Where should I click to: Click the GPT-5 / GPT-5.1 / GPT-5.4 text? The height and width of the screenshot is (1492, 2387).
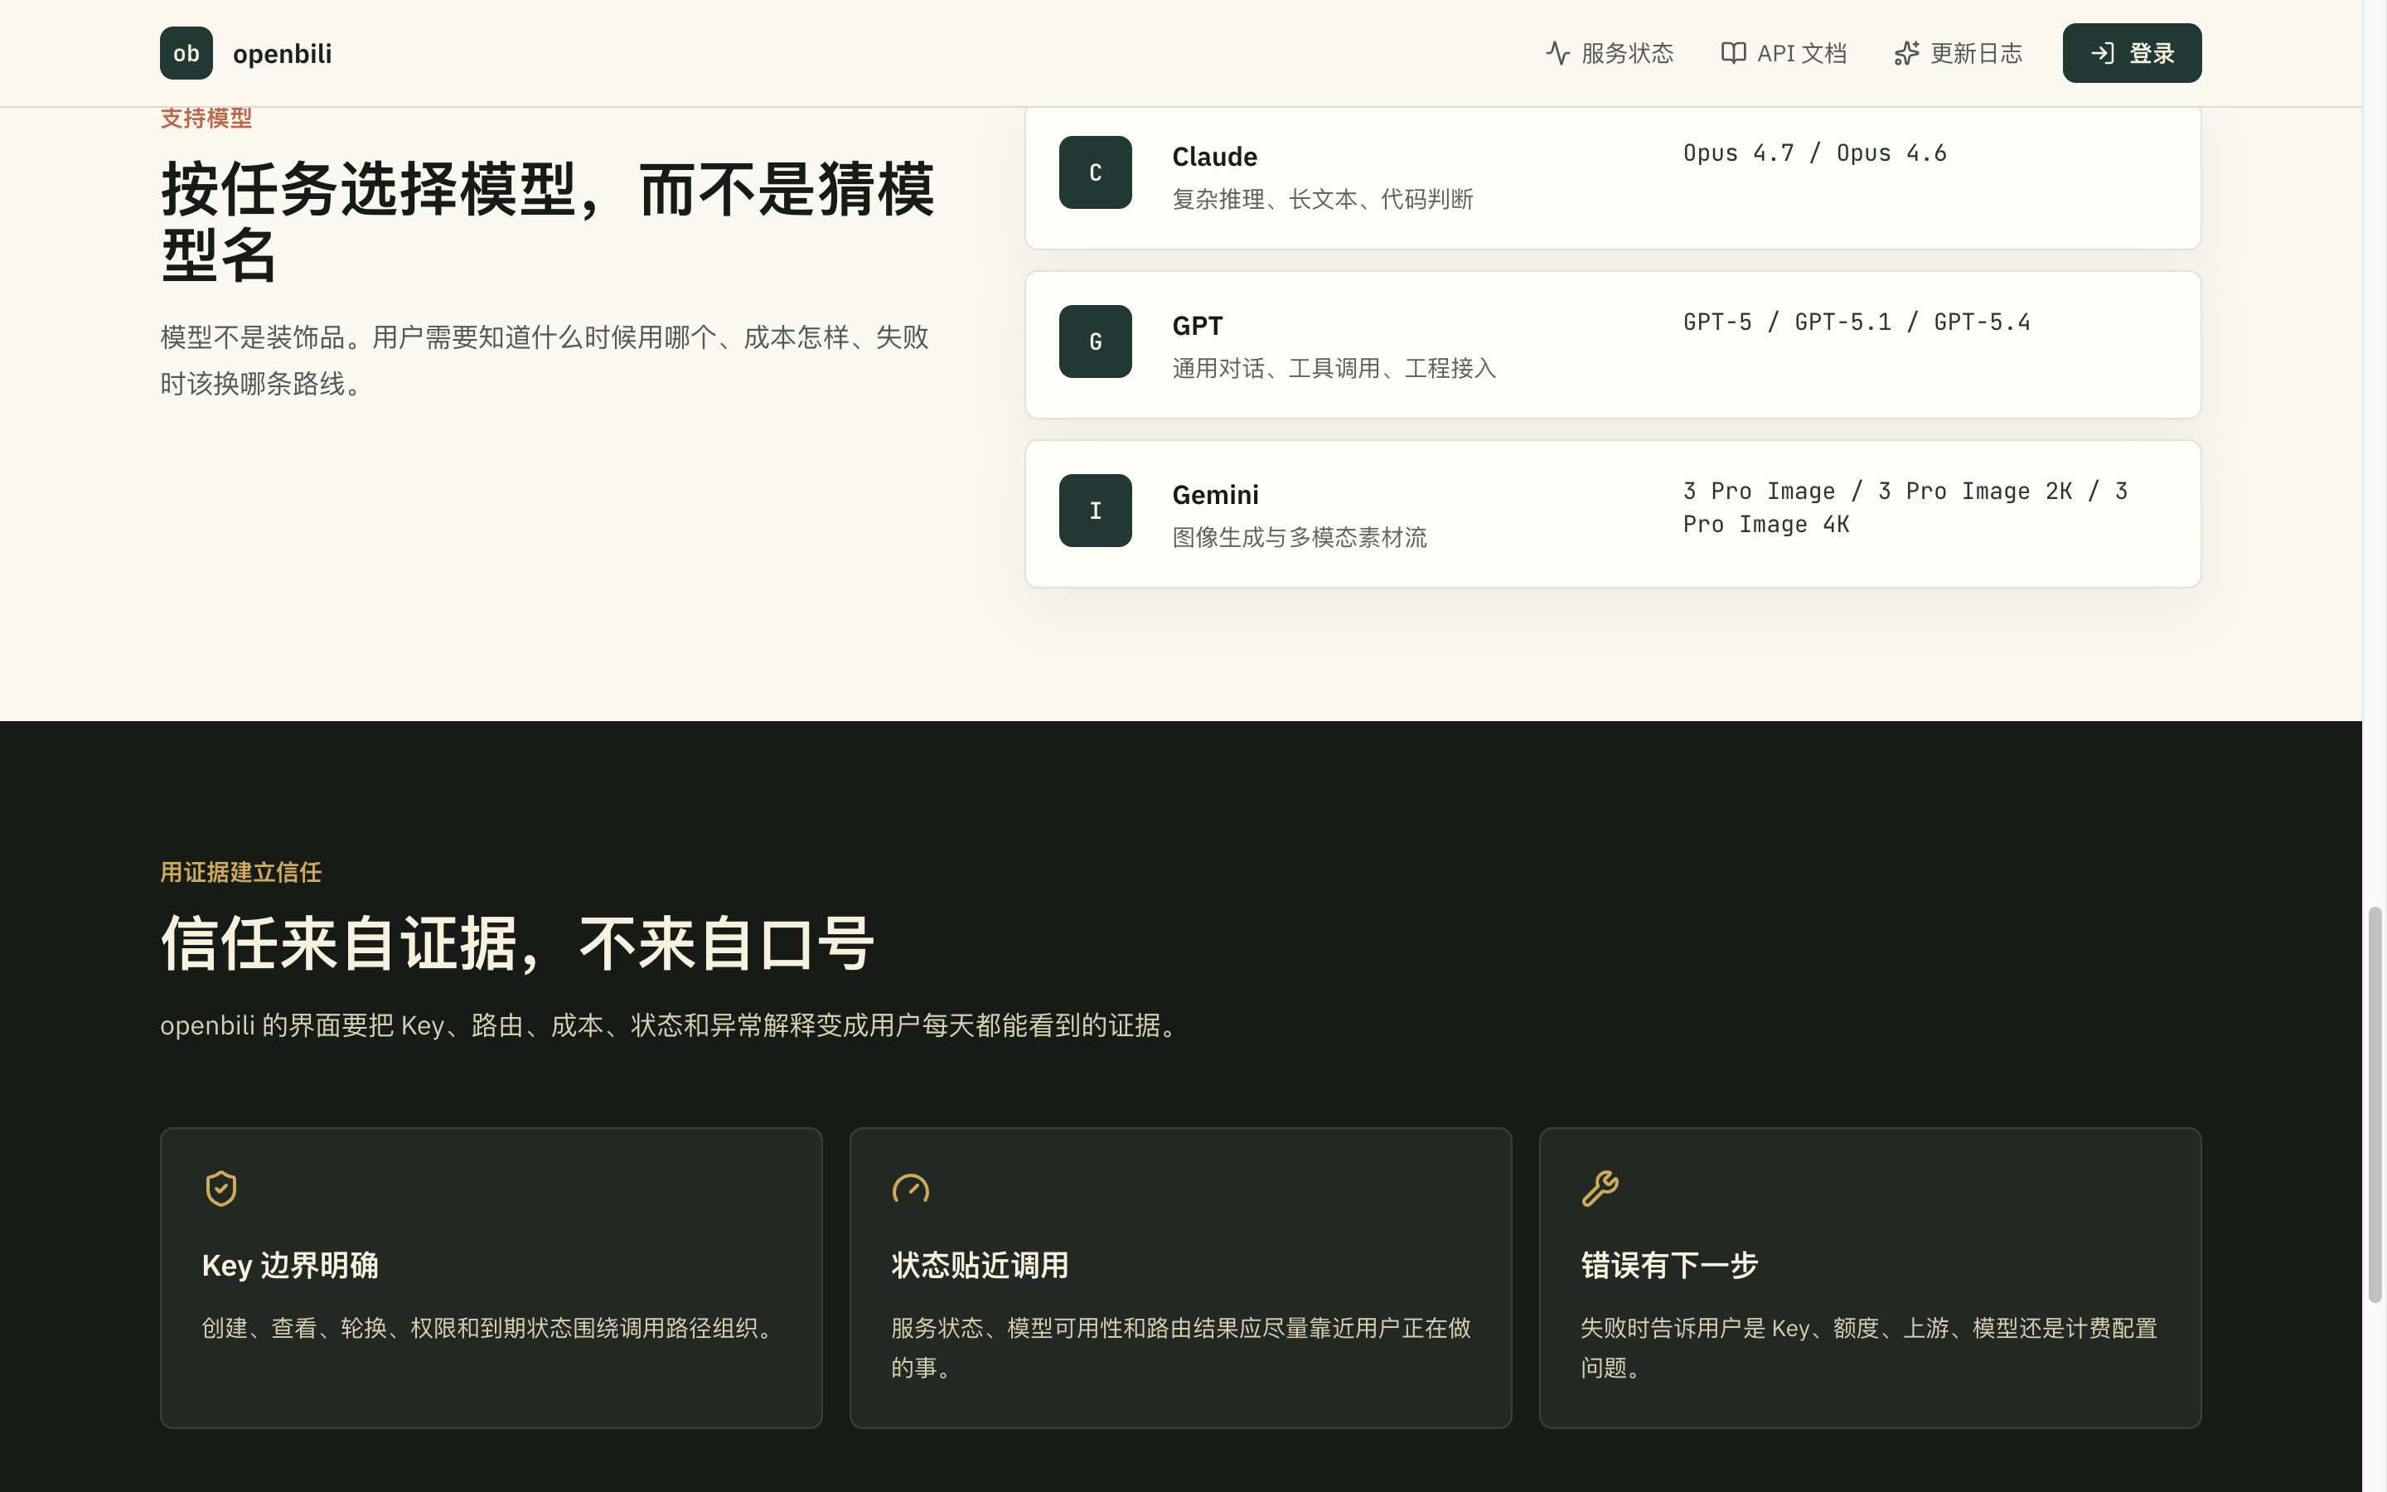pyautogui.click(x=1857, y=322)
